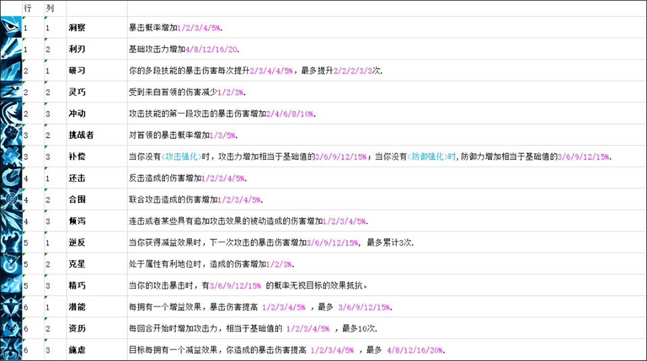
Task: Select the 逆反 name cell
Action: pyautogui.click(x=96, y=242)
